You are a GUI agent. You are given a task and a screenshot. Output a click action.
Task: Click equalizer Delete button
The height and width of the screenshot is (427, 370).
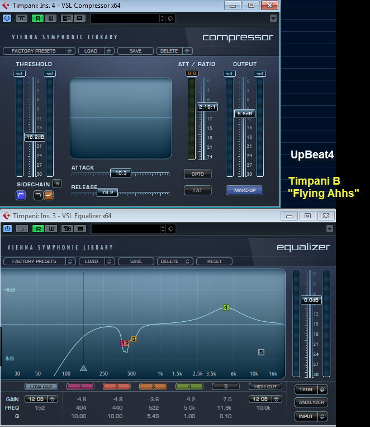[169, 261]
